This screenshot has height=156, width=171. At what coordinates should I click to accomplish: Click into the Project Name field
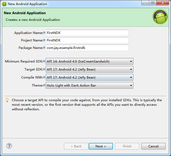tap(87, 40)
